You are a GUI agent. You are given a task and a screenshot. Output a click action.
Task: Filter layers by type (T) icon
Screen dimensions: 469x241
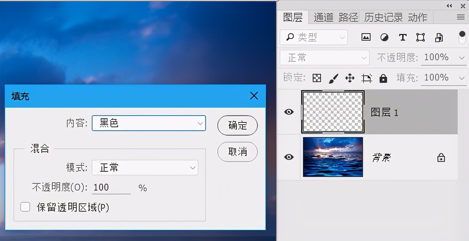click(x=402, y=37)
